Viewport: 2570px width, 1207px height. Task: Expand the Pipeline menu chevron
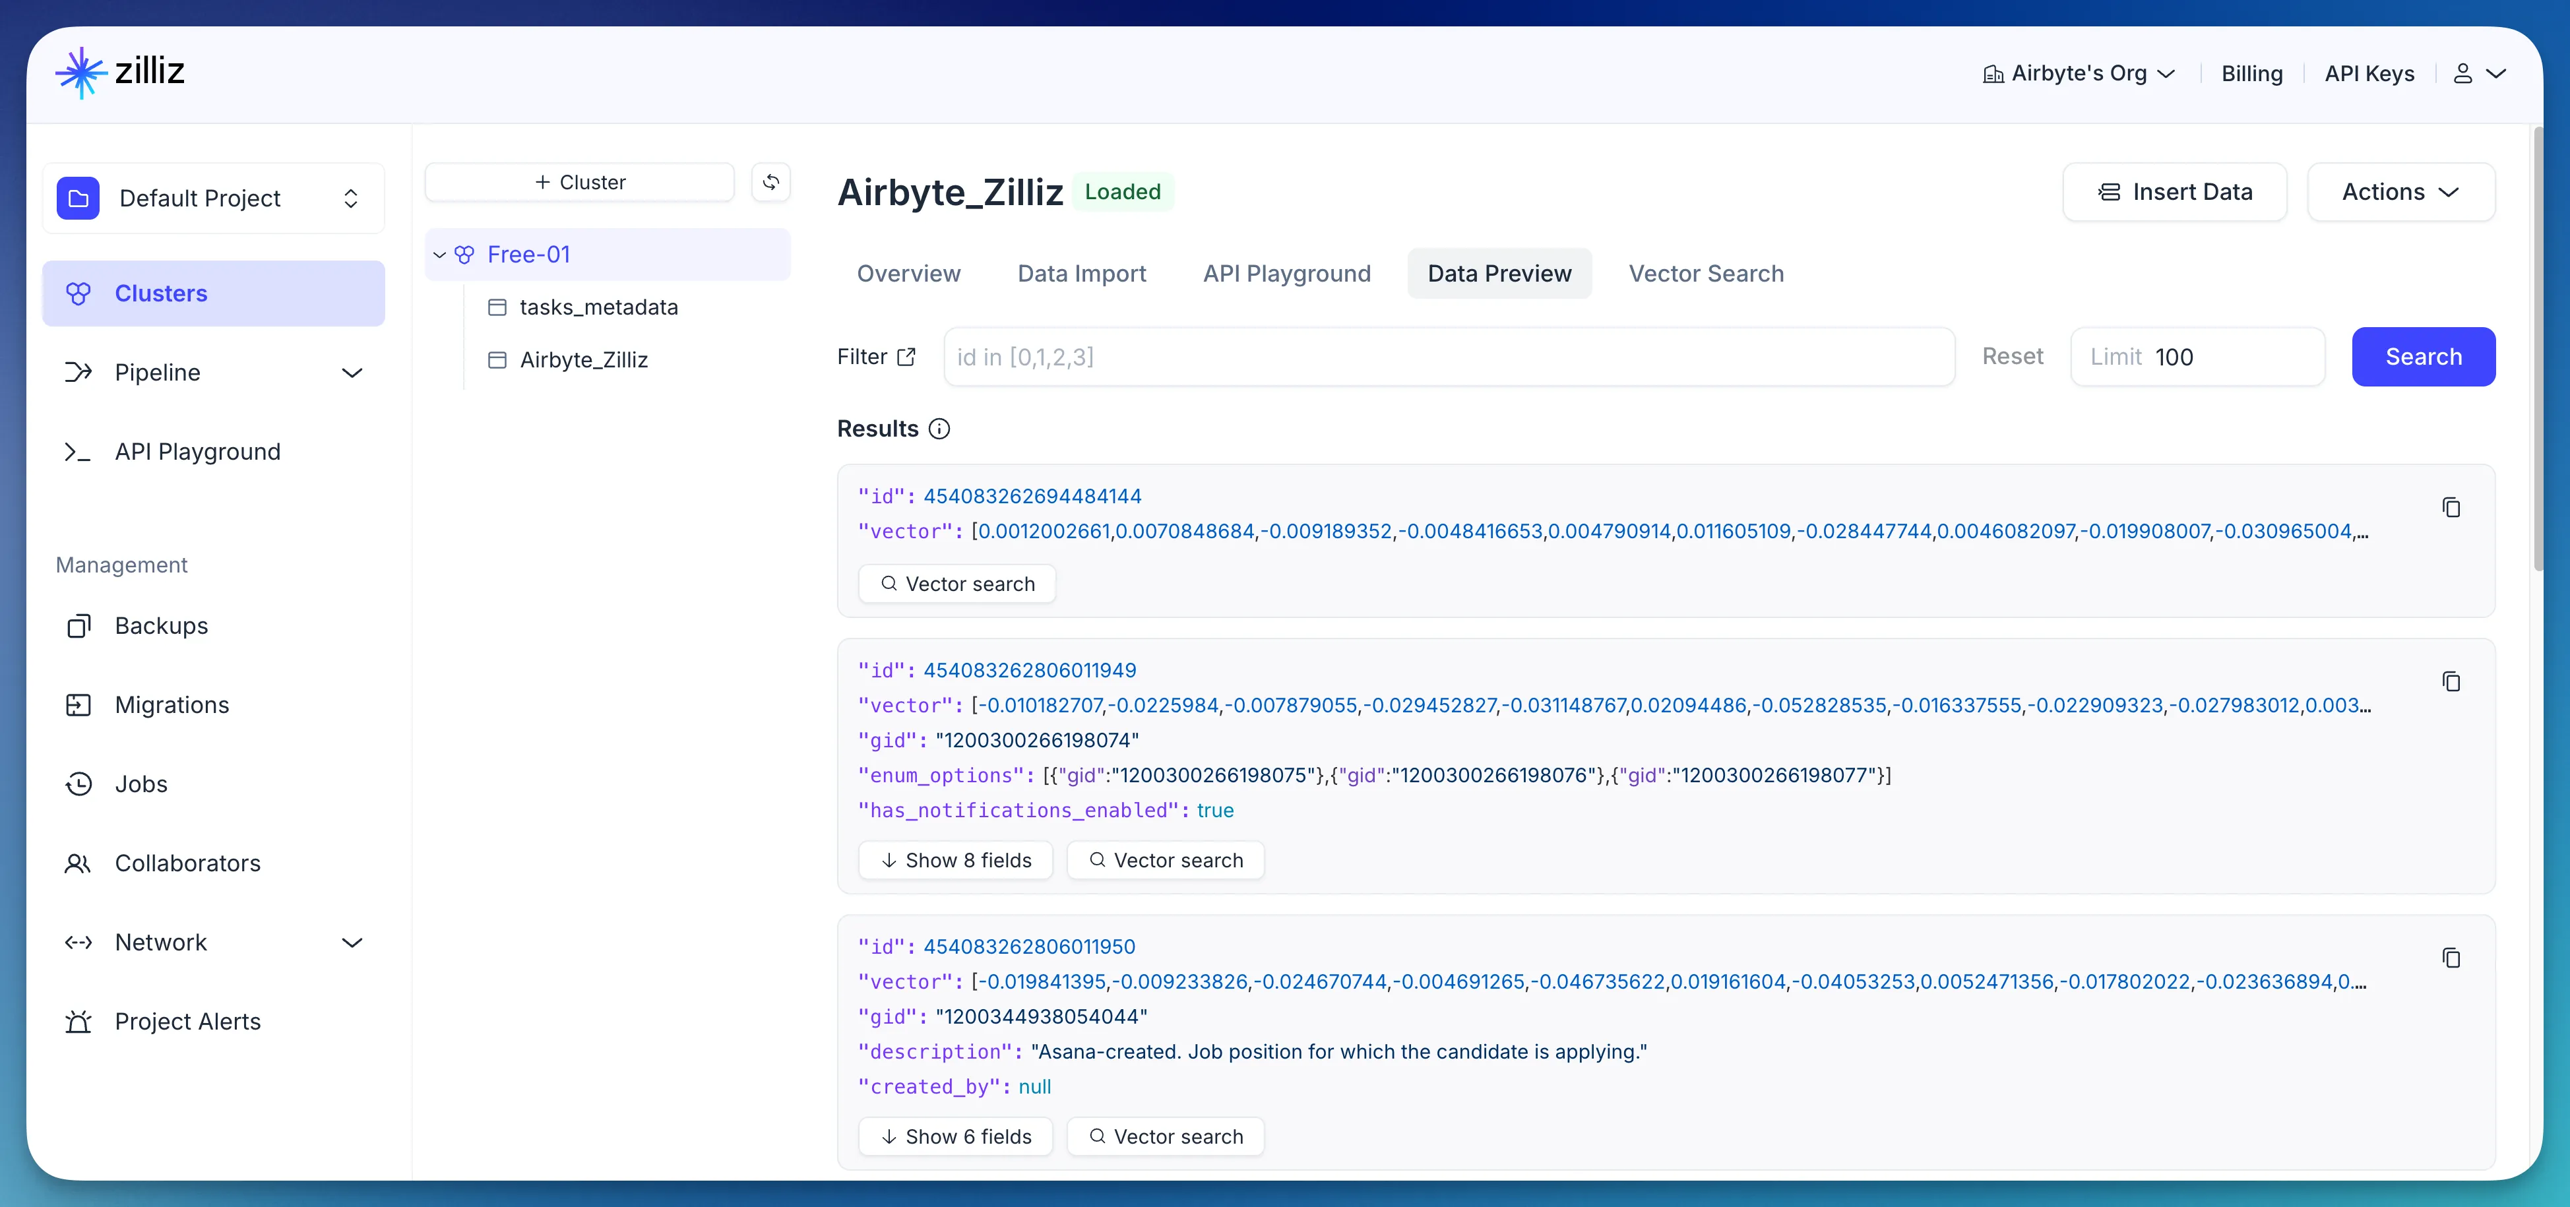352,373
